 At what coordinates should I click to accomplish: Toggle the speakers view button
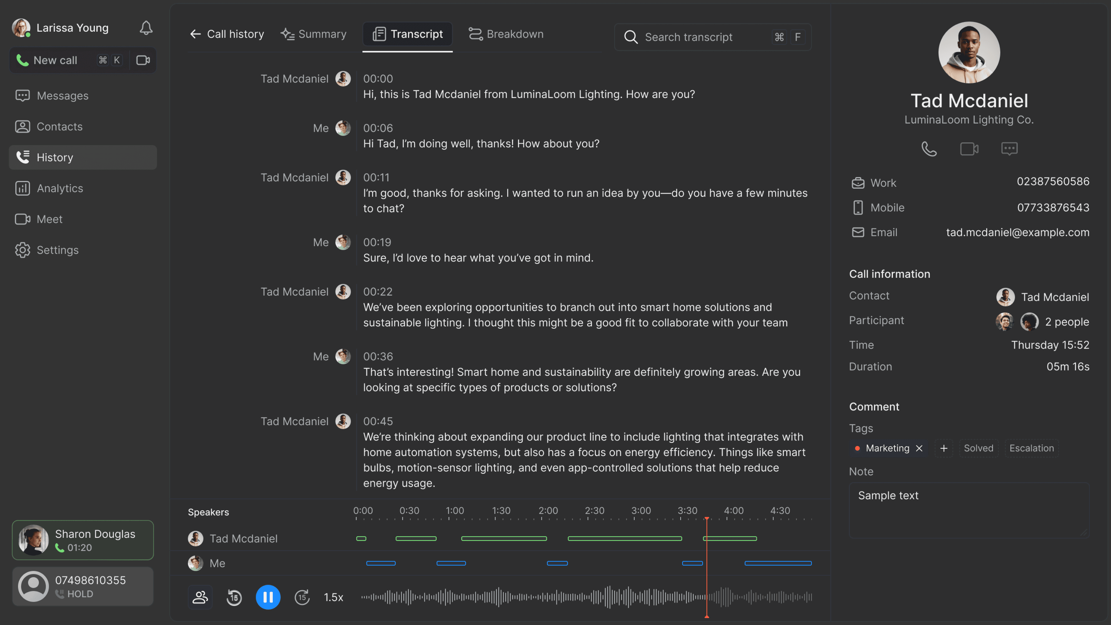(200, 597)
